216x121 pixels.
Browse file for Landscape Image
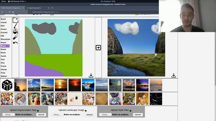pos(57,115)
